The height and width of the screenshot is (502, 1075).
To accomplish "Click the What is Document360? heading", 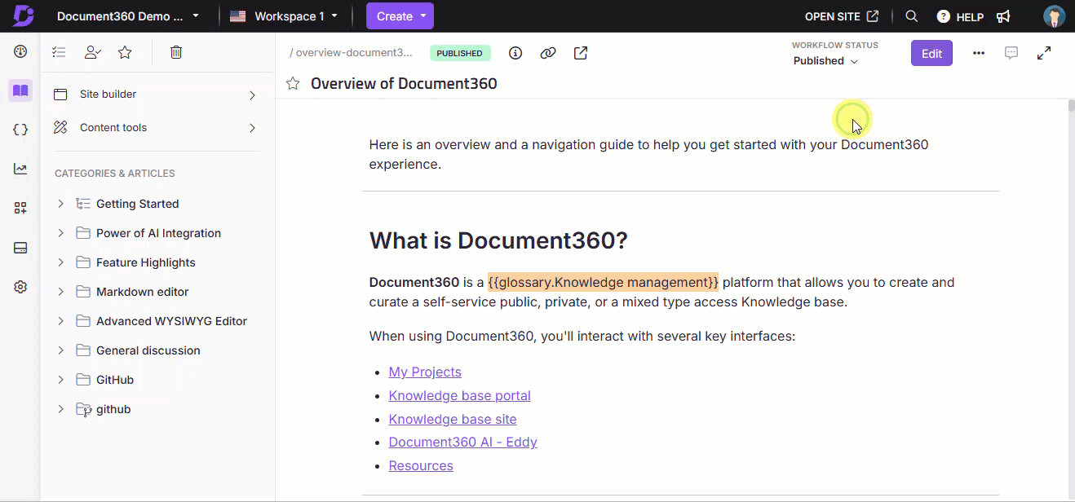I will point(498,240).
